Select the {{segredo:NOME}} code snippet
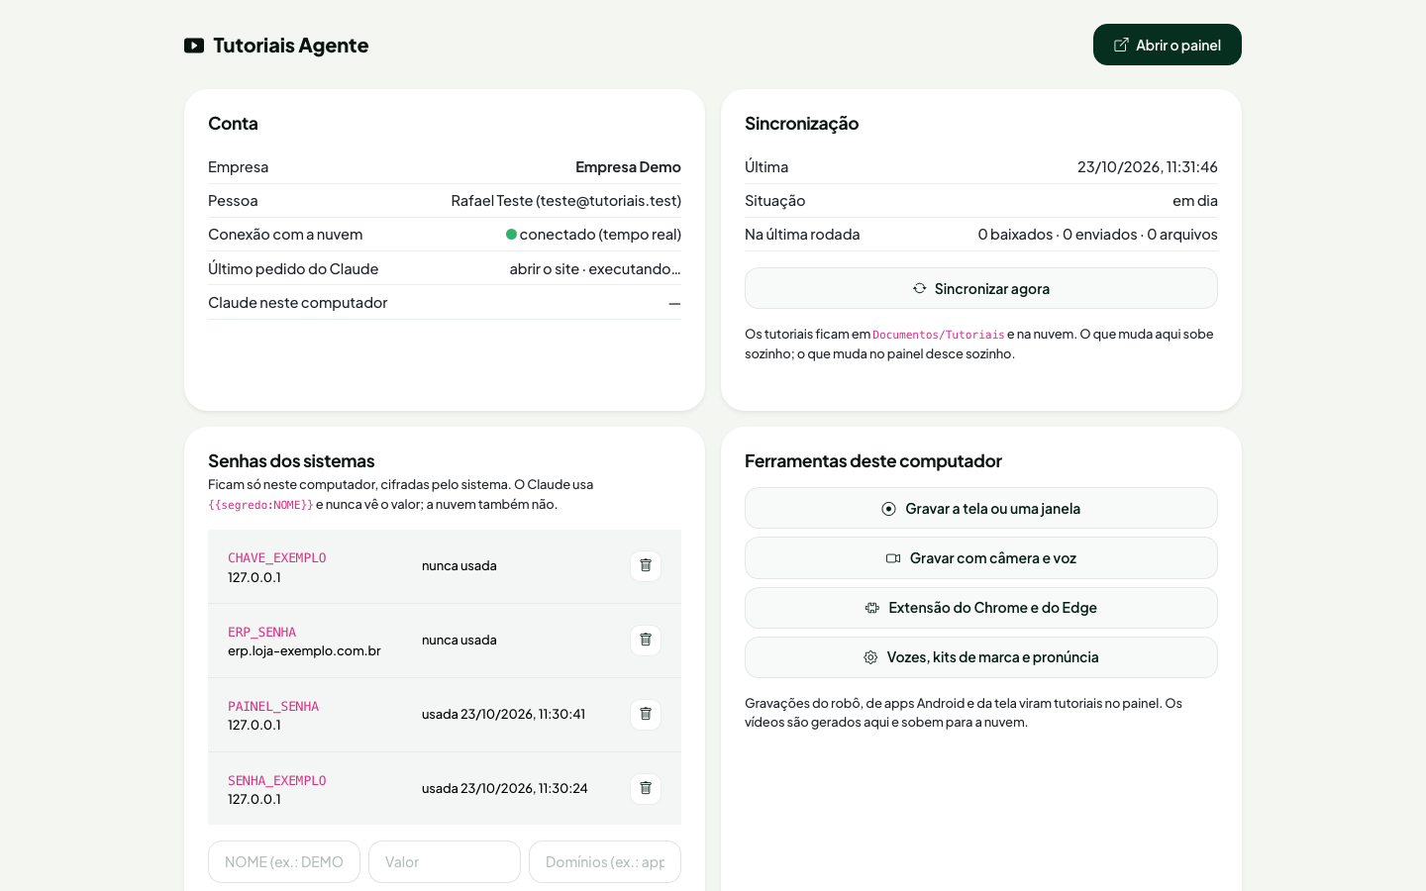 pyautogui.click(x=260, y=505)
